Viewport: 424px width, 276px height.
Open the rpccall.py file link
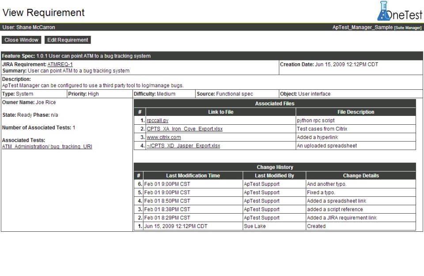157,120
